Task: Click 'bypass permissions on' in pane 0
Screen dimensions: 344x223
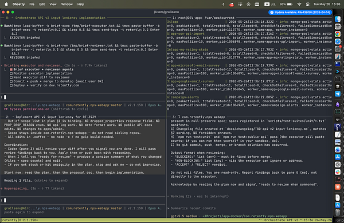Action: (x=29, y=109)
